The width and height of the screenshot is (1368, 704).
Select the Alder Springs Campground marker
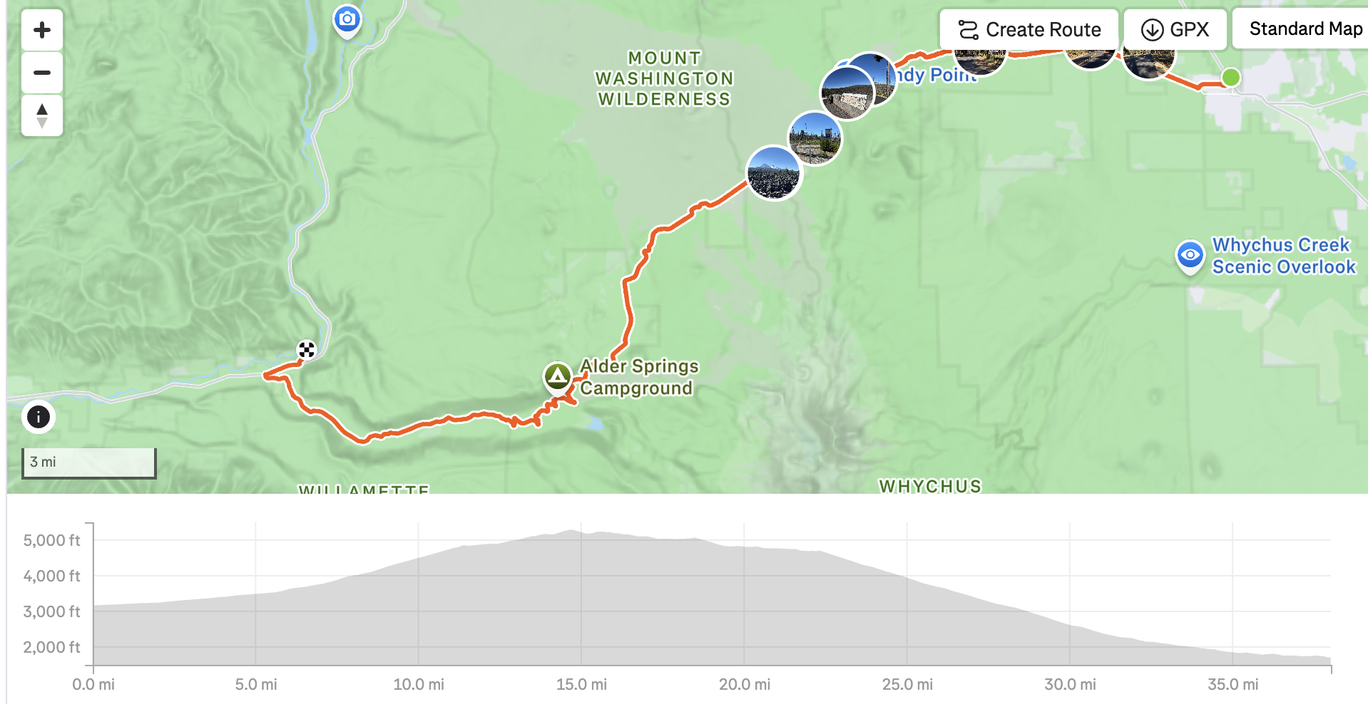[557, 377]
